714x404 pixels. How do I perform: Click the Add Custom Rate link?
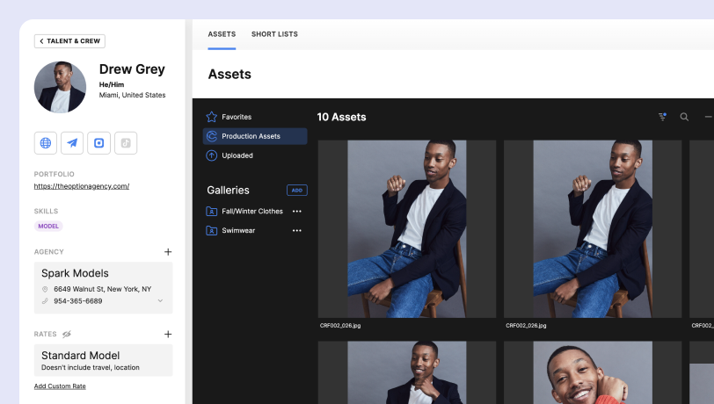(60, 386)
